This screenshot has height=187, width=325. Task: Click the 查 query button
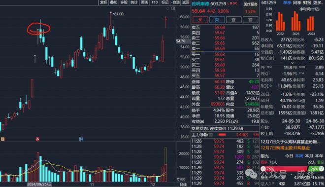233,20
